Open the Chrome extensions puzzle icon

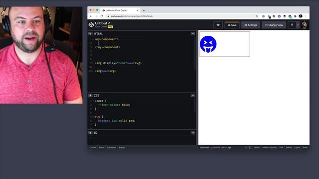click(295, 16)
